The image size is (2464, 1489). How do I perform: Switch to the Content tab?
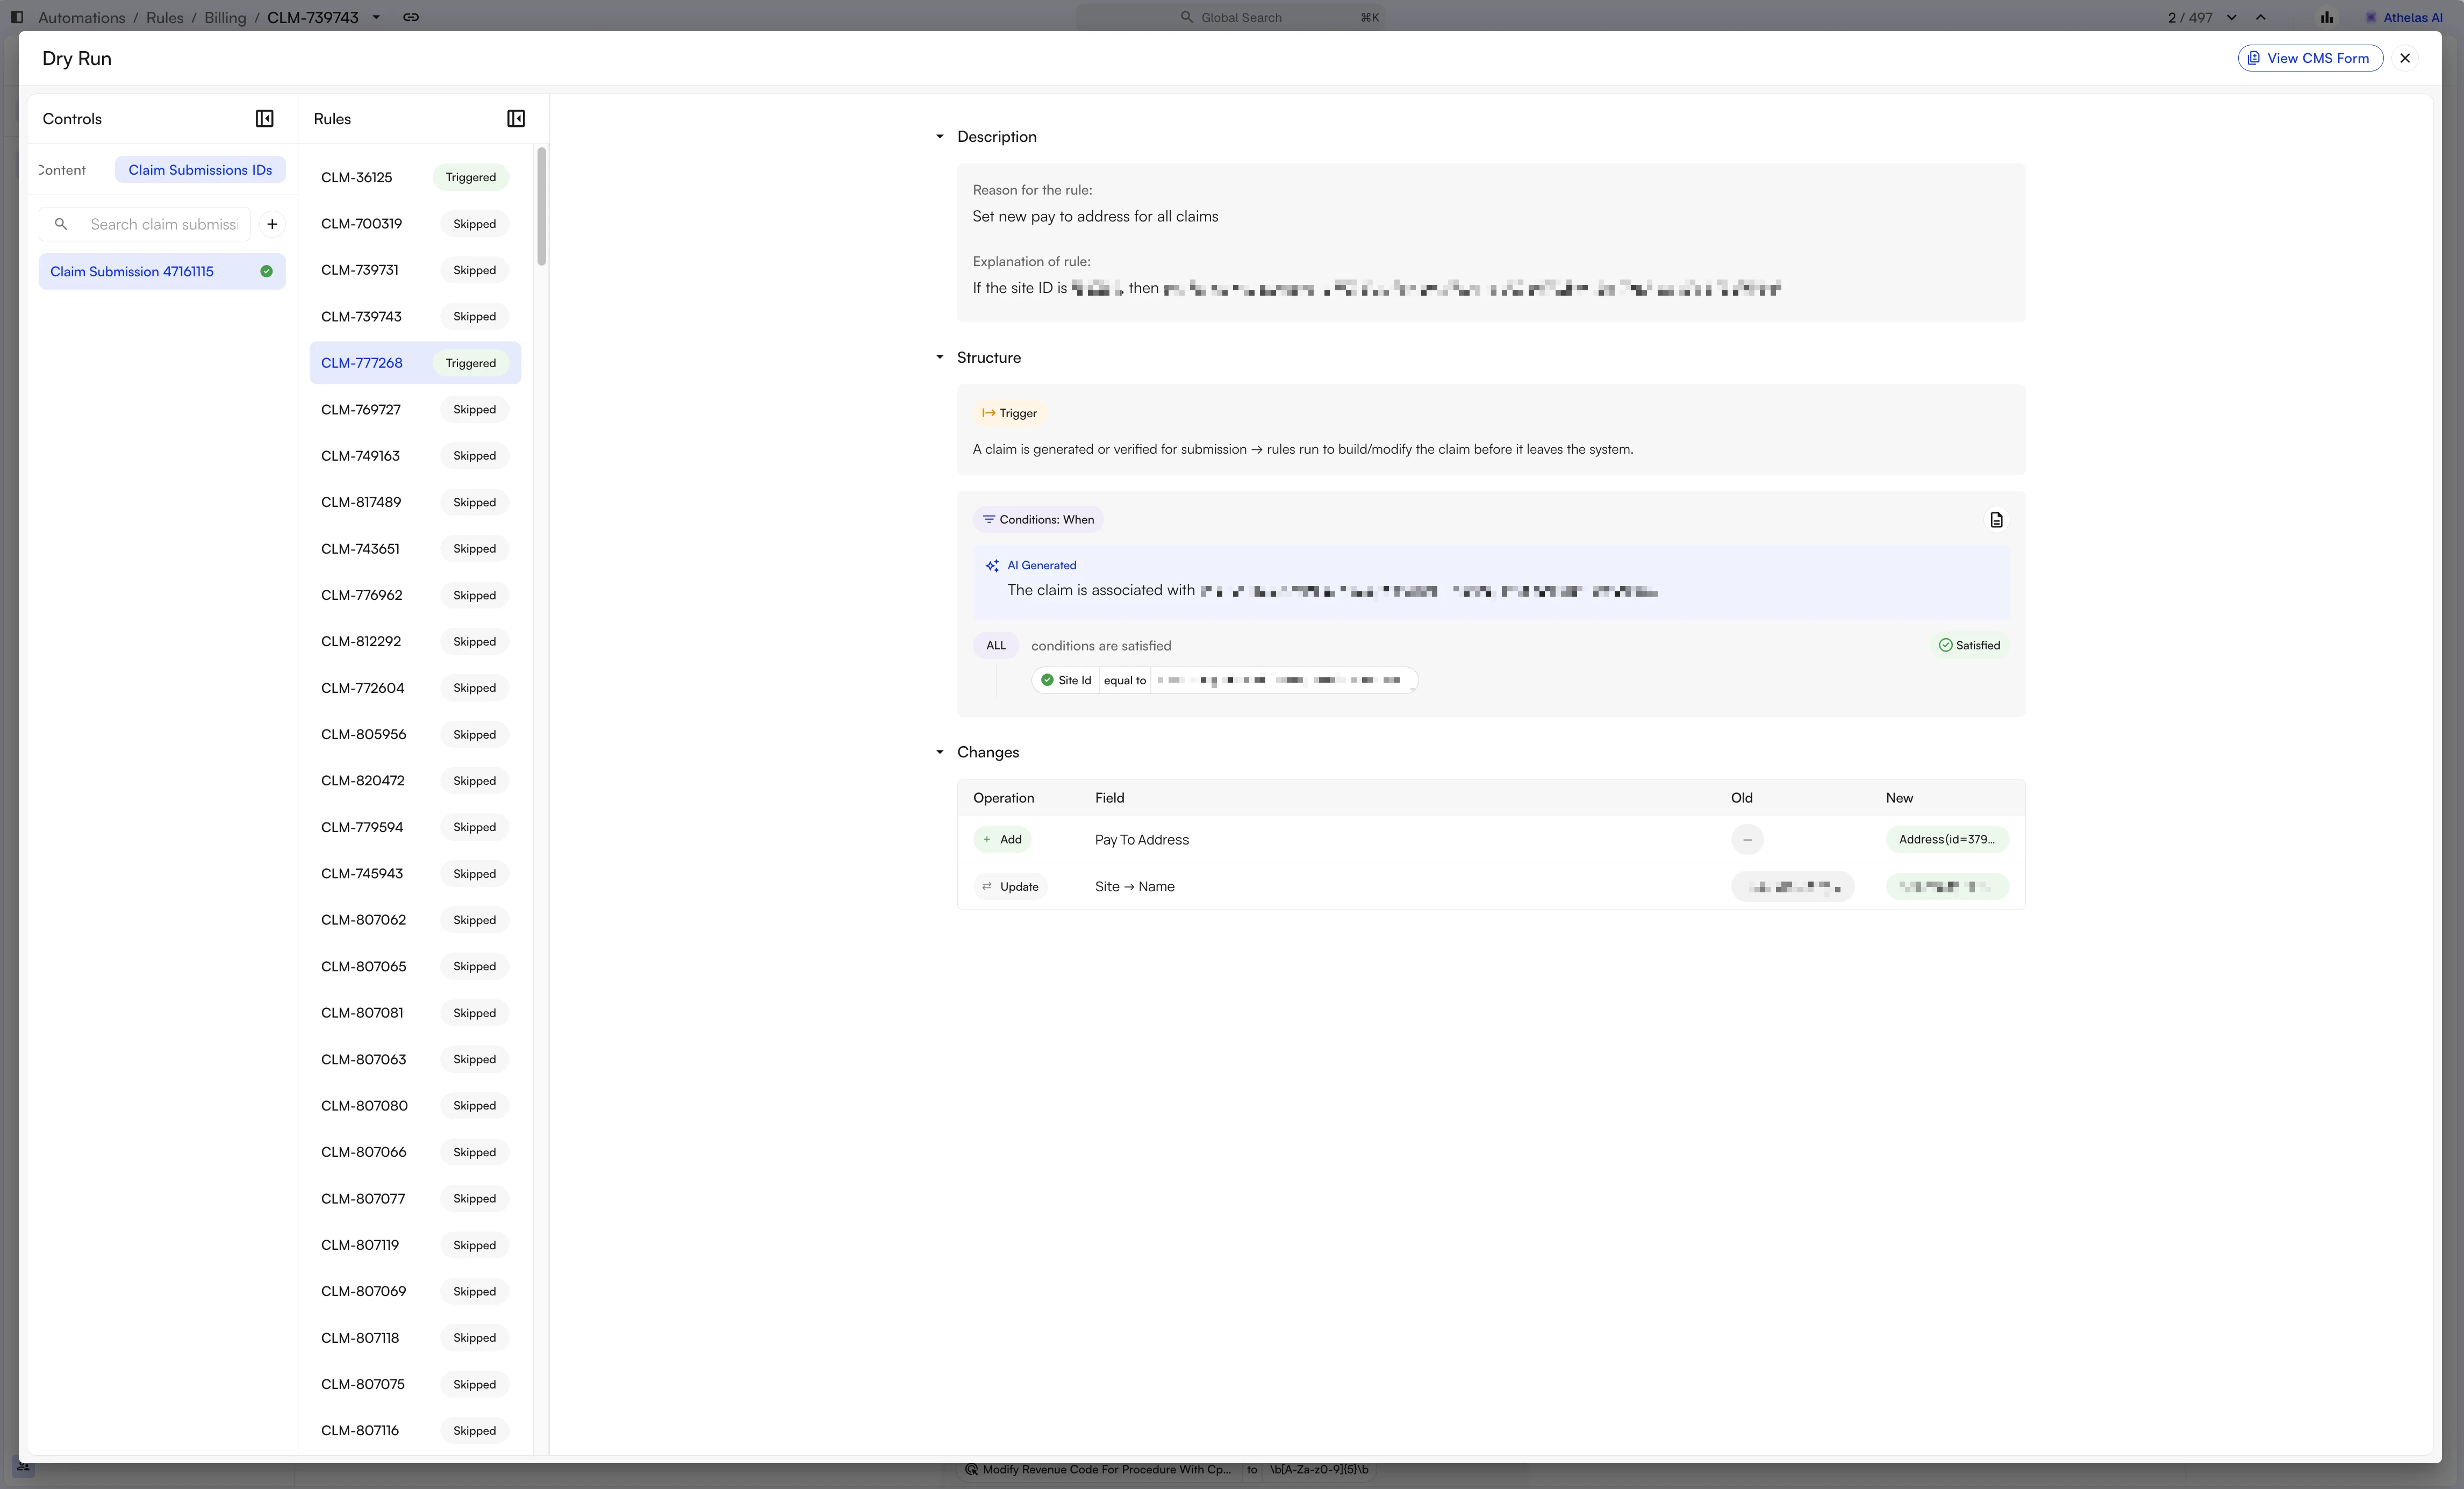coord(62,170)
